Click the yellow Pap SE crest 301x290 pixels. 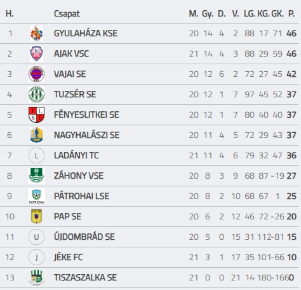click(36, 216)
